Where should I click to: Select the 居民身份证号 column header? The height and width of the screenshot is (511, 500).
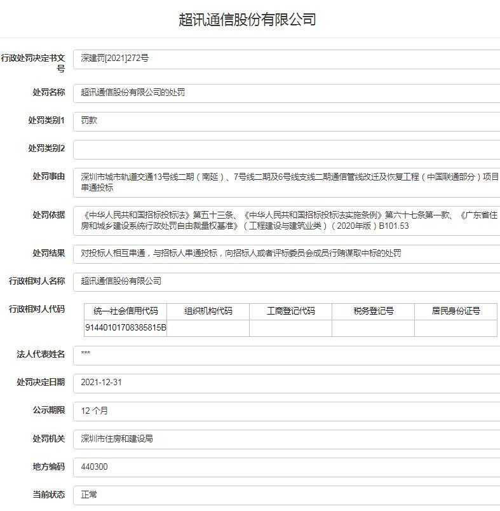[x=456, y=311]
